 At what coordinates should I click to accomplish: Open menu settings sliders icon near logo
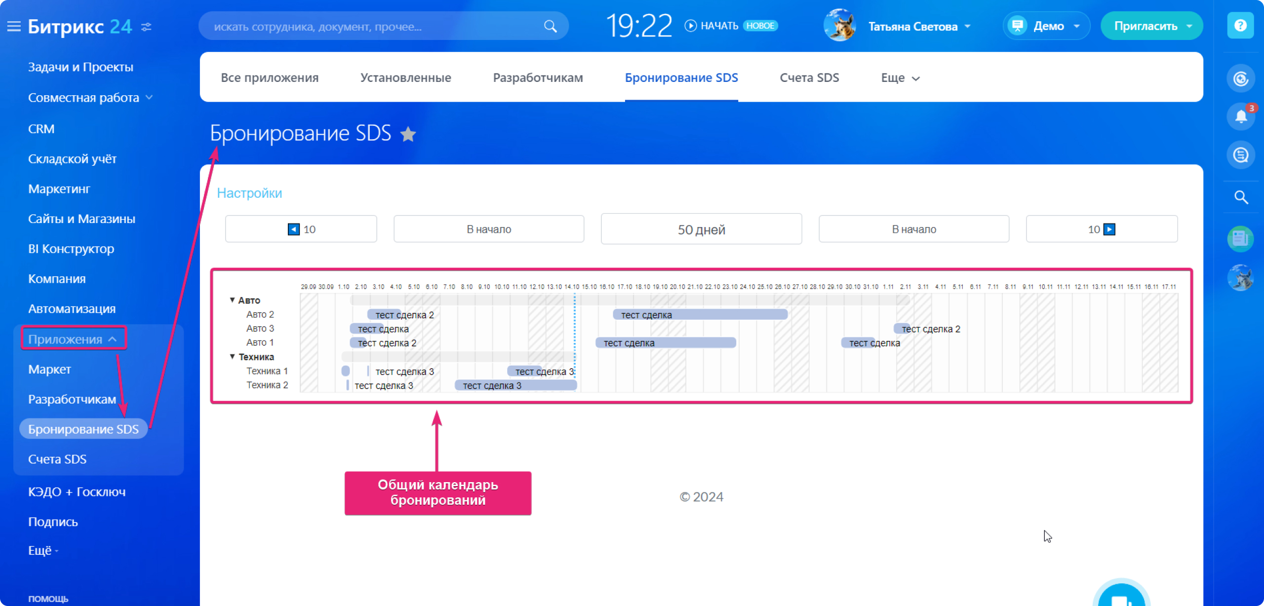pos(146,27)
